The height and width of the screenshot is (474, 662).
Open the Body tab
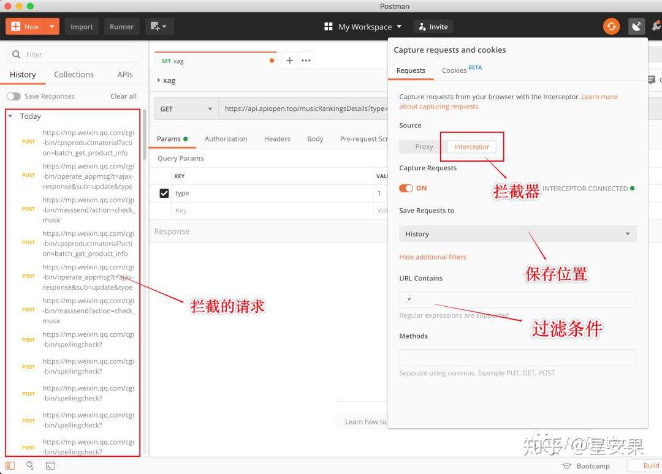point(315,139)
